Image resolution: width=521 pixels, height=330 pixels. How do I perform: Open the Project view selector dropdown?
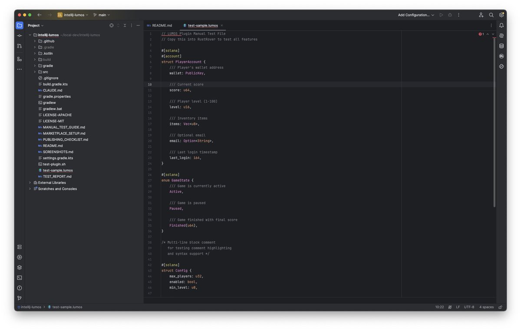click(x=36, y=26)
